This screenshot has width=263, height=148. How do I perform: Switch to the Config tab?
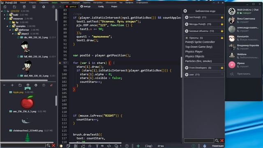click(x=101, y=7)
